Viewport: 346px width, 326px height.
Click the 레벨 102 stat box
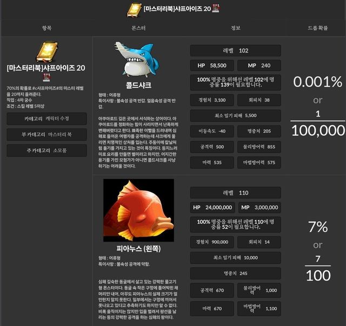[x=236, y=50]
